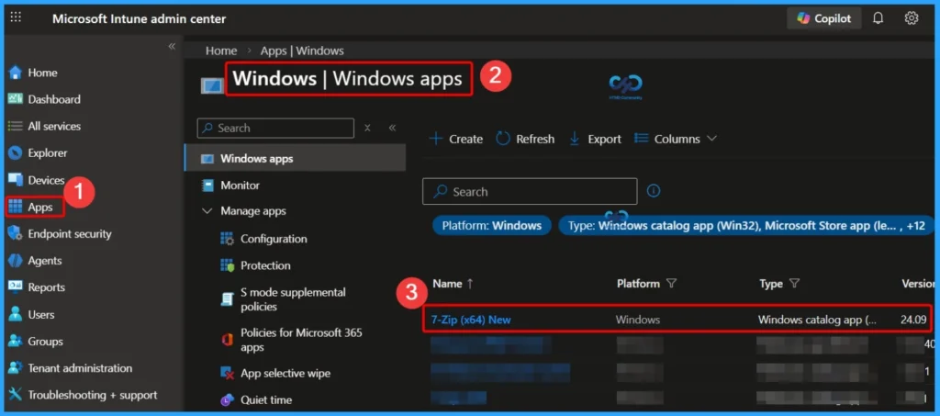Click the info icon beside Search

[x=654, y=191]
